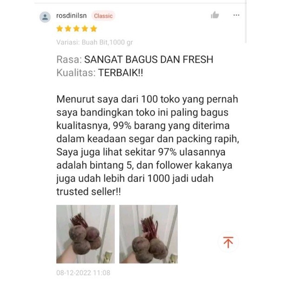Click the fourth gold rating star
Image resolution: width=281 pixels, height=281 pixels.
click(x=85, y=28)
